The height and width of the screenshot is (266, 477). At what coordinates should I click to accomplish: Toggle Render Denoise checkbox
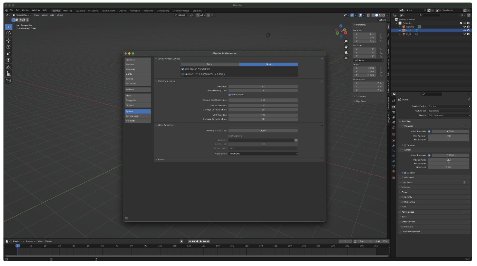tap(405, 173)
